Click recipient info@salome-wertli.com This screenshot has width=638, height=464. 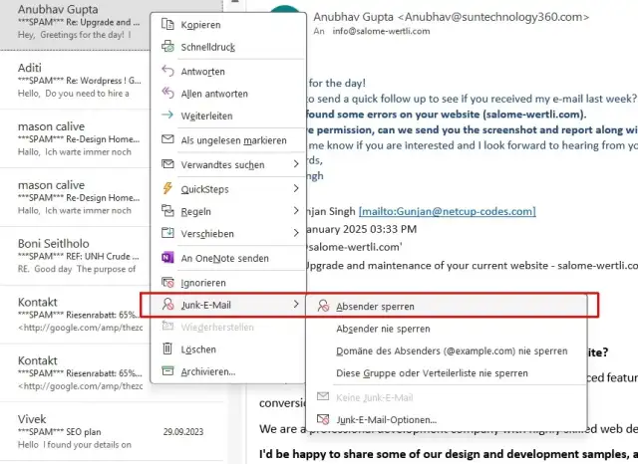[381, 31]
